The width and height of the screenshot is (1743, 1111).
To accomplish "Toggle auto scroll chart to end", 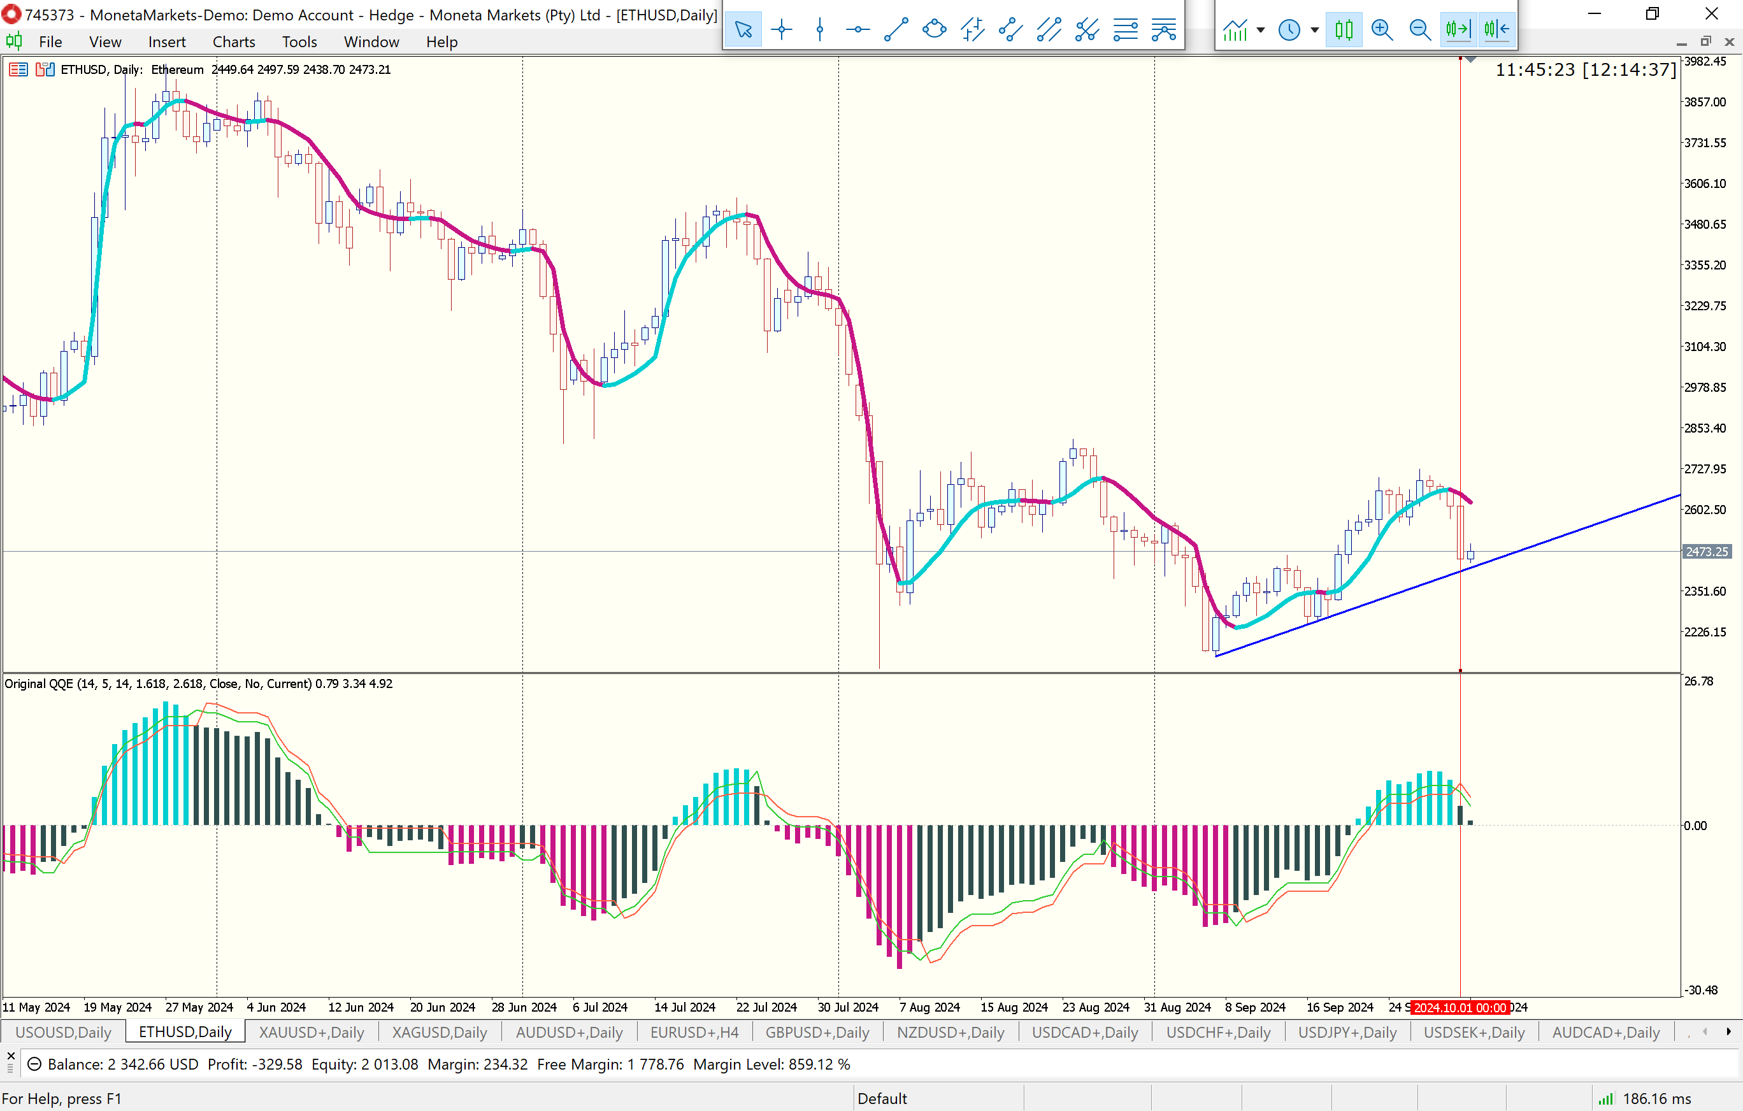I will coord(1458,30).
